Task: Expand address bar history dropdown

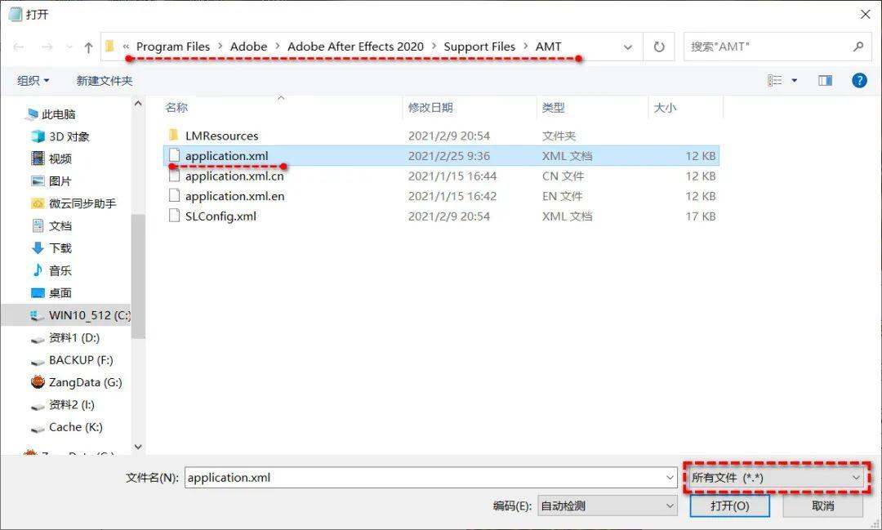Action: click(628, 47)
